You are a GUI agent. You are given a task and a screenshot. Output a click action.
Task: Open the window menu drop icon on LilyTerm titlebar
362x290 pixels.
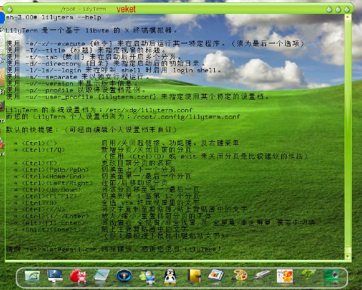10,10
